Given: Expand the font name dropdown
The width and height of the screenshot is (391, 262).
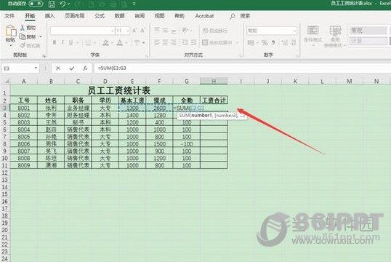Looking at the screenshot, I should (112, 31).
